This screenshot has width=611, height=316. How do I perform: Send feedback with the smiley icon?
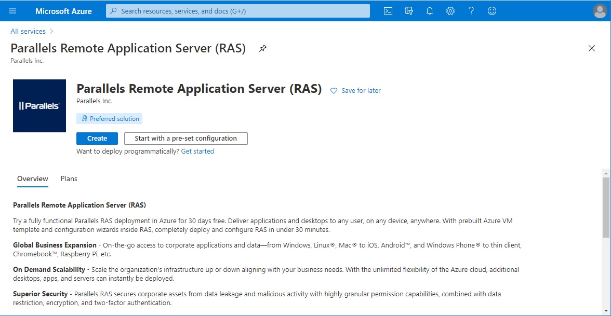coord(492,10)
